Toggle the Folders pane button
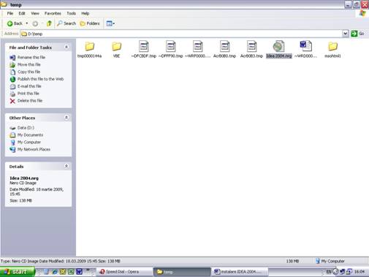This screenshot has width=369, height=277. (x=90, y=23)
